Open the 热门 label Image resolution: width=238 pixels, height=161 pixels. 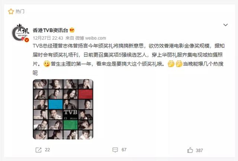20,11
